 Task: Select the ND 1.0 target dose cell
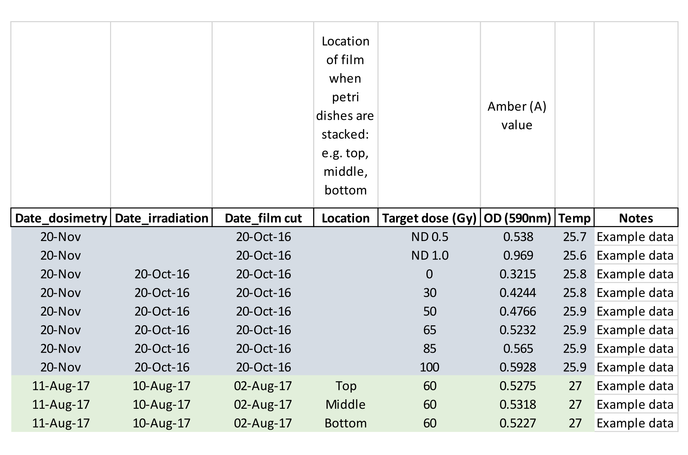pos(429,255)
